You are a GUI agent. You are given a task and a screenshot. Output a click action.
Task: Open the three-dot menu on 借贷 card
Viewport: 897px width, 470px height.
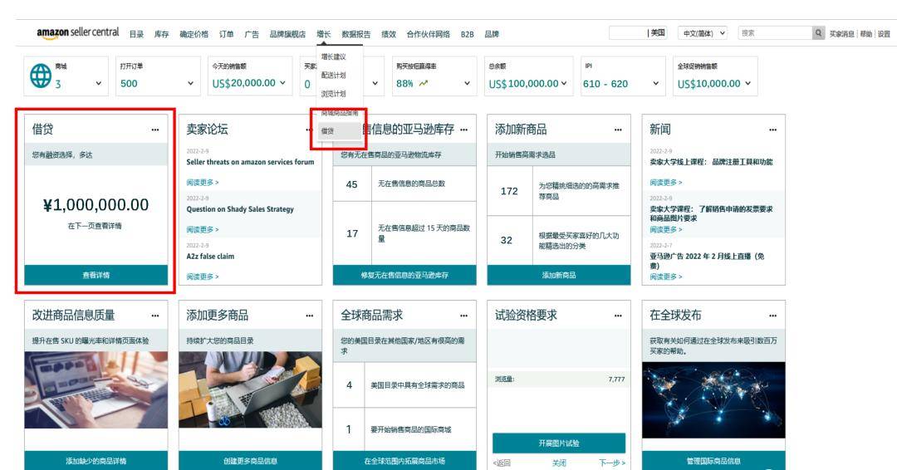(x=155, y=130)
